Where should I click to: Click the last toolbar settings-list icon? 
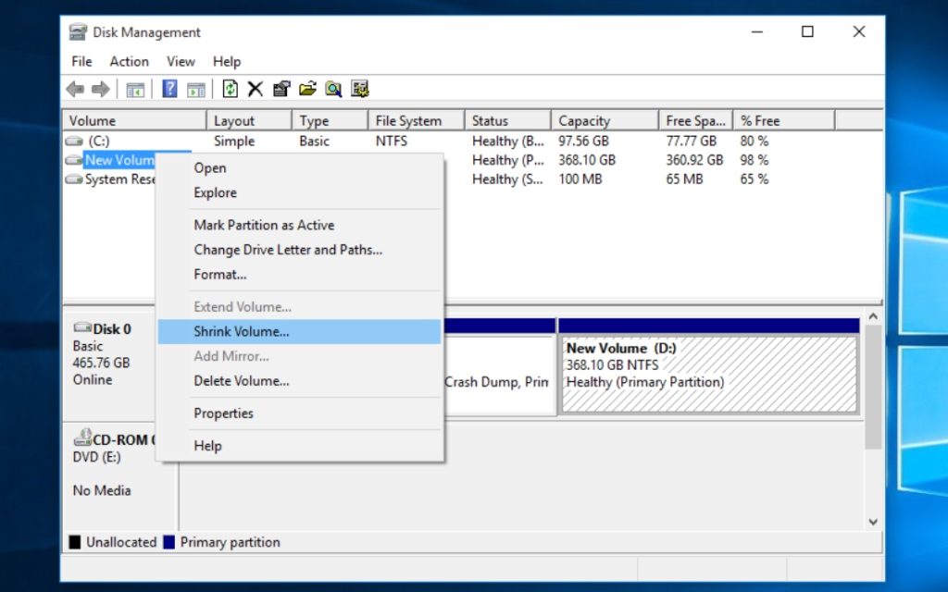click(x=360, y=89)
